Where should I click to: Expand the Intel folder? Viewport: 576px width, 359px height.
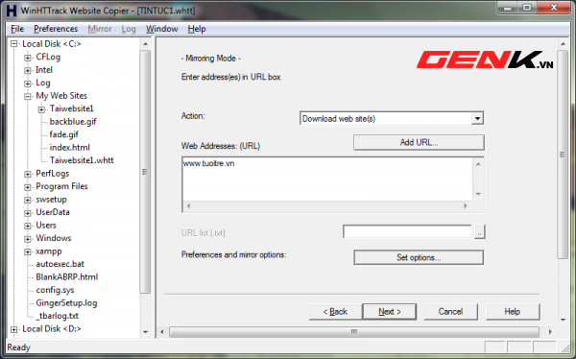tap(28, 70)
